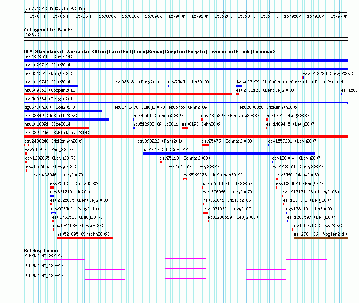Image resolution: width=359 pixels, height=303 pixels.
Task: Click the esv1207597 (Levy2007) label
Action: tap(312, 217)
